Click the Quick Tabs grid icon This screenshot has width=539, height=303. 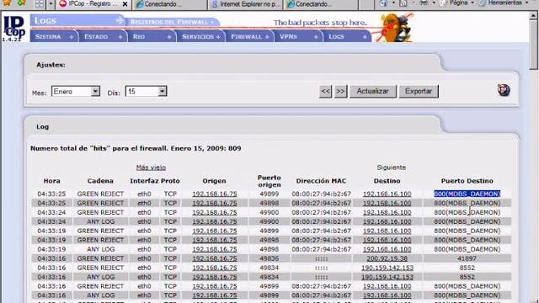pyautogui.click(x=40, y=4)
